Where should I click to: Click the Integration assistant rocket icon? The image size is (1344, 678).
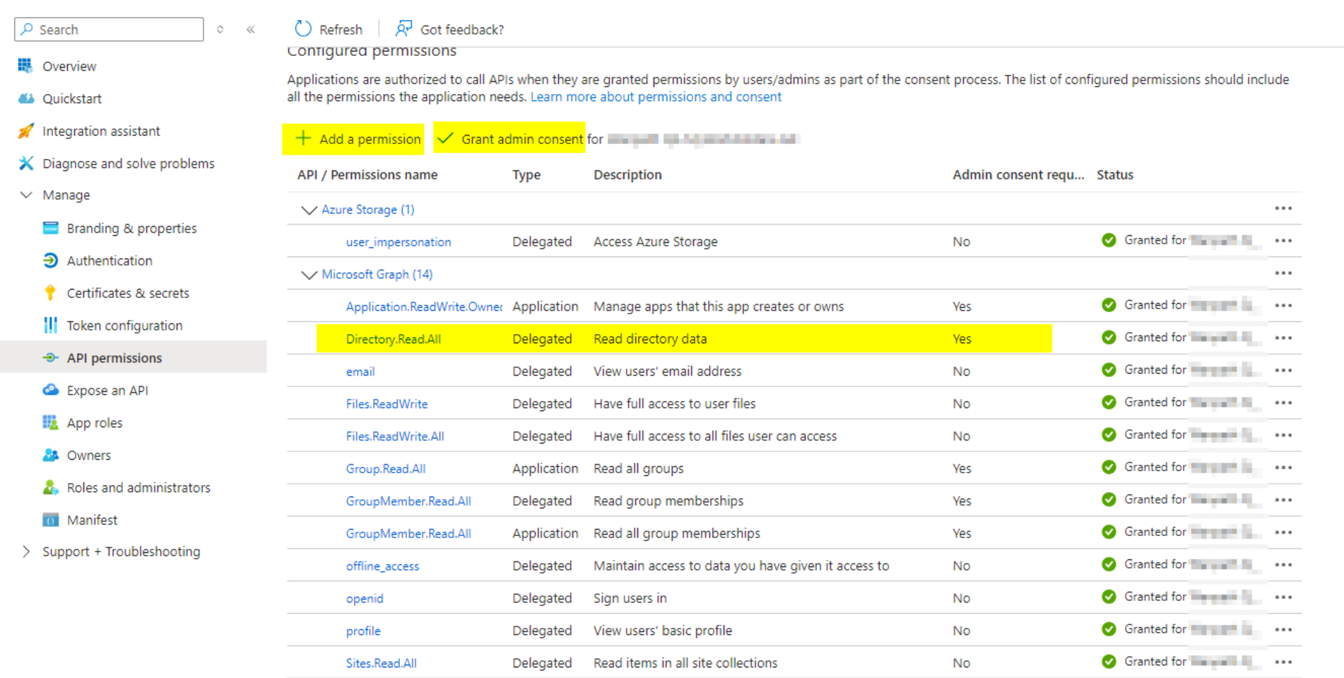(x=26, y=131)
